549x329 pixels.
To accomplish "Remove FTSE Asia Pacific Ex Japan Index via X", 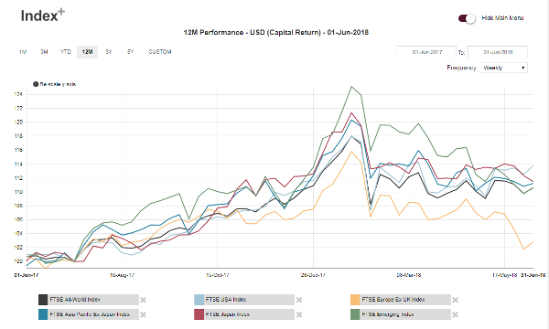I will (144, 314).
